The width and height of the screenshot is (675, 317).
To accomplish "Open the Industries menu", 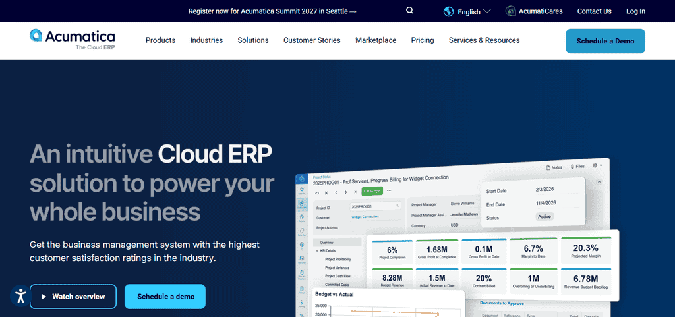I will pyautogui.click(x=206, y=40).
